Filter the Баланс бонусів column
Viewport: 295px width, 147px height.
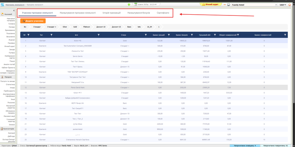pos(191,35)
